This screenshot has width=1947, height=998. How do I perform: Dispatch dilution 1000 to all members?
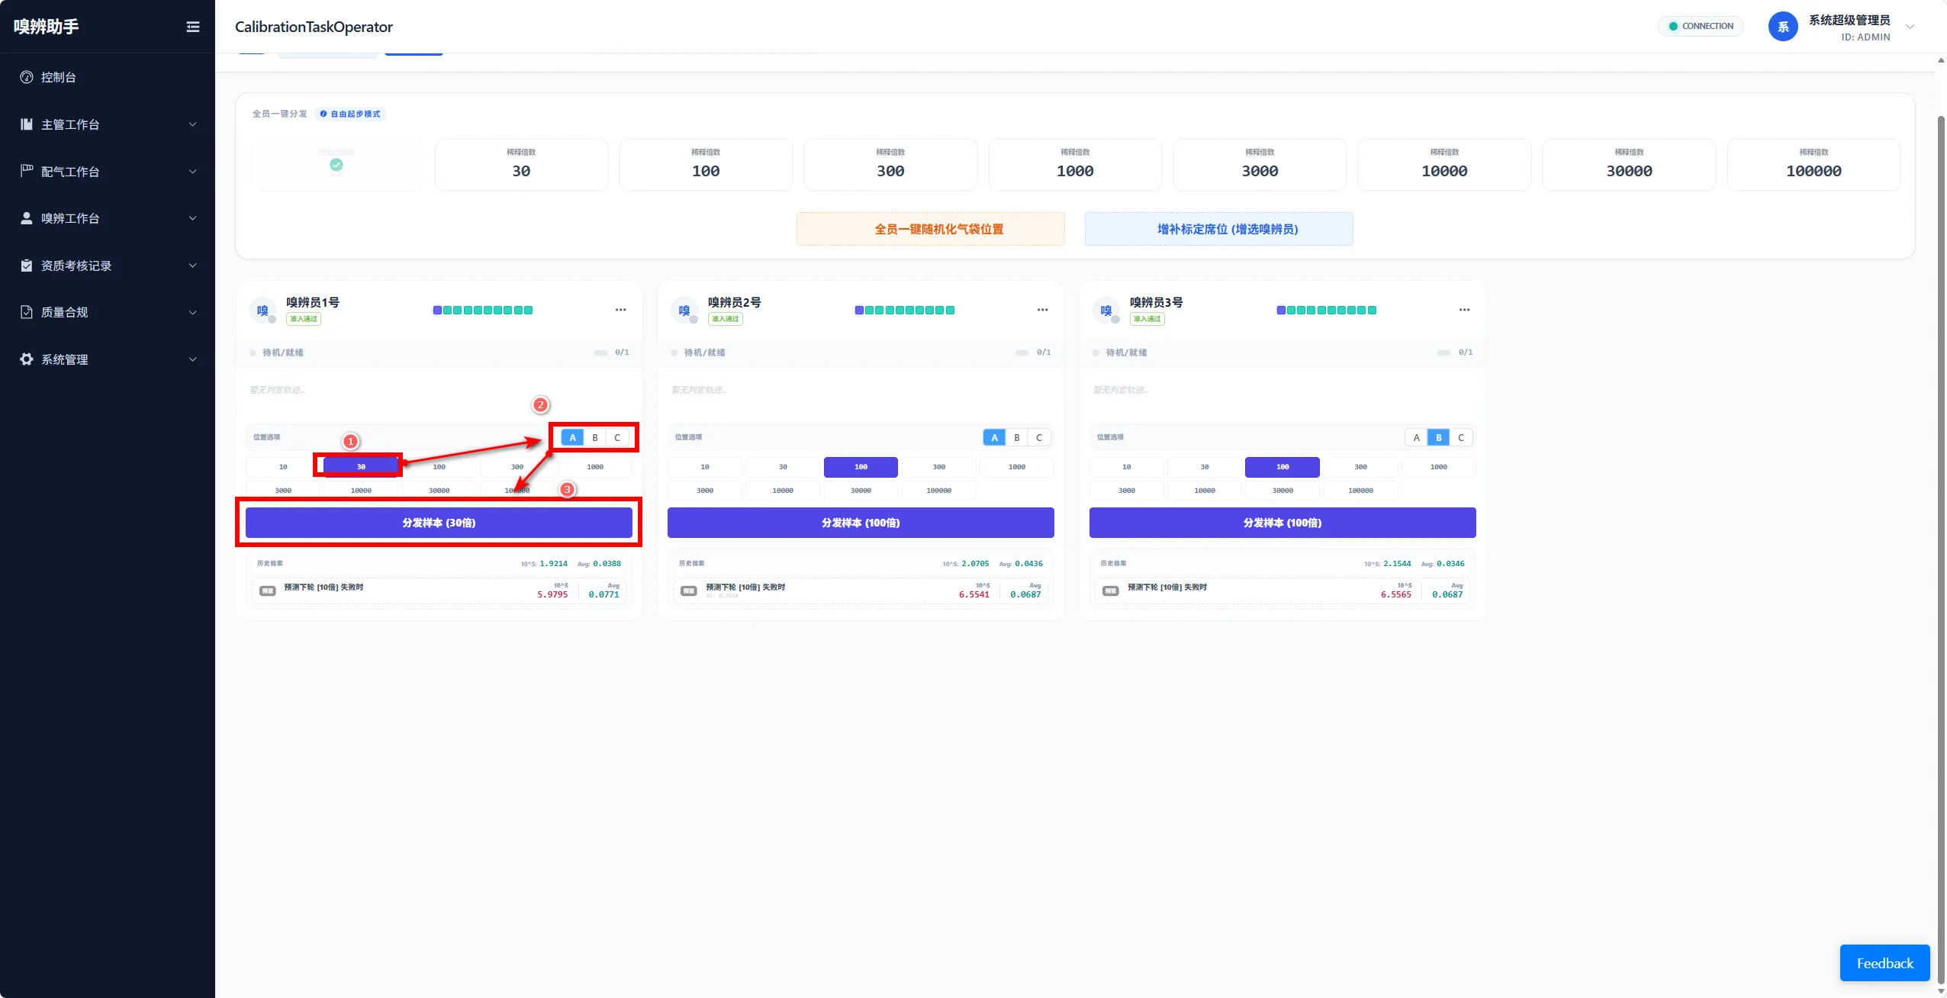[x=1075, y=165]
